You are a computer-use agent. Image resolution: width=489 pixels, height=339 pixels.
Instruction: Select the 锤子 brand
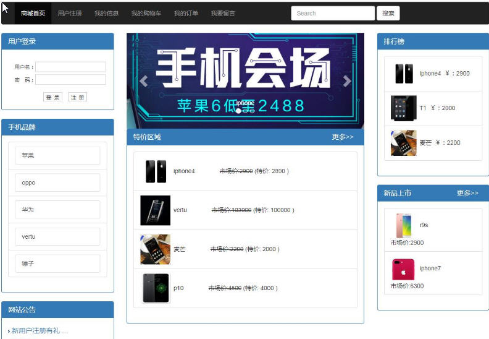(x=57, y=264)
